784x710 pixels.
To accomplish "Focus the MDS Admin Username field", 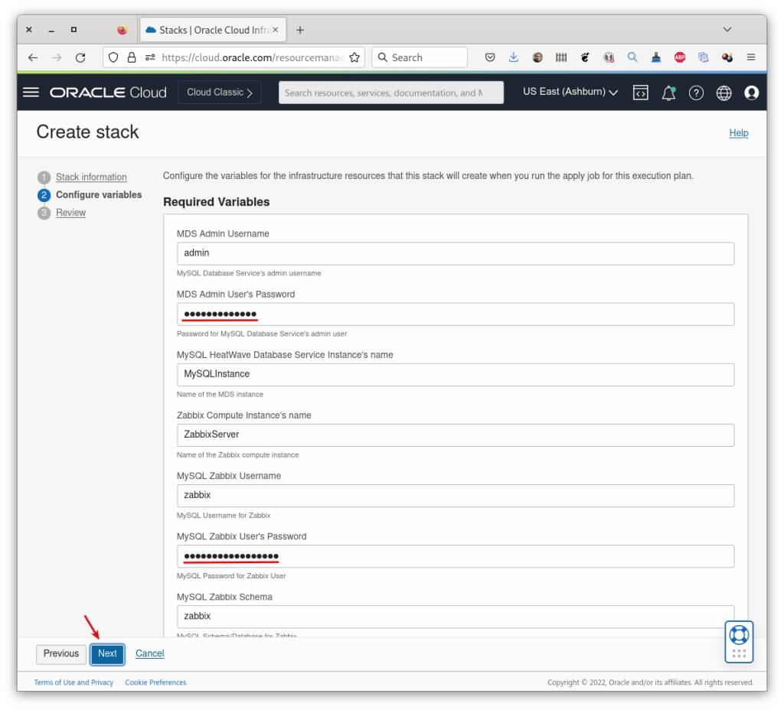I will click(x=456, y=253).
